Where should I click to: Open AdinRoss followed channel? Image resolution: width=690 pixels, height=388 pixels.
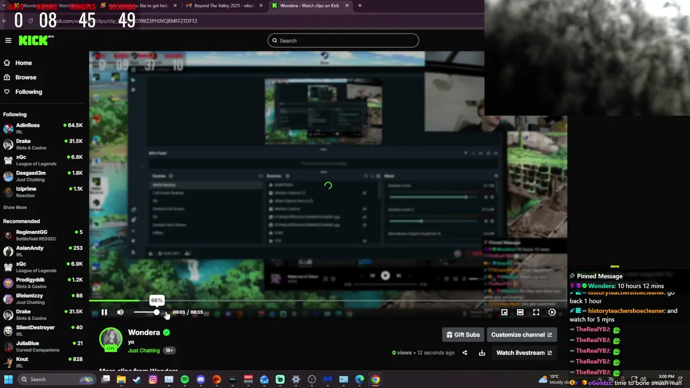(x=43, y=128)
